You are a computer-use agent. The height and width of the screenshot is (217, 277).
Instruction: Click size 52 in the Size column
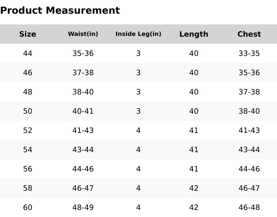pyautogui.click(x=28, y=130)
